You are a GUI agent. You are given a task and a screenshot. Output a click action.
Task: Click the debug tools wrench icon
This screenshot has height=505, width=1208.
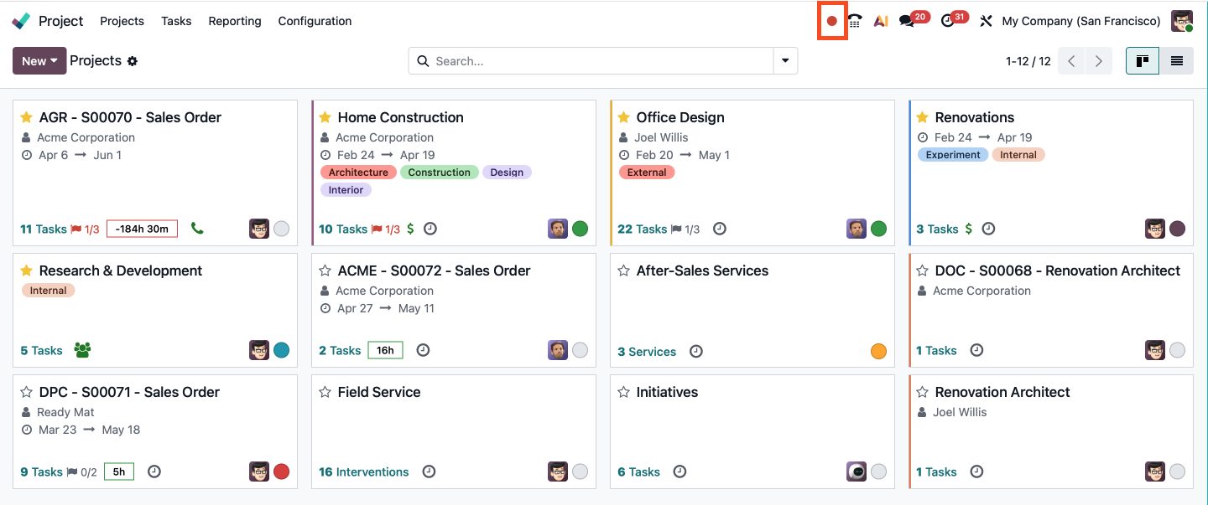coord(986,21)
